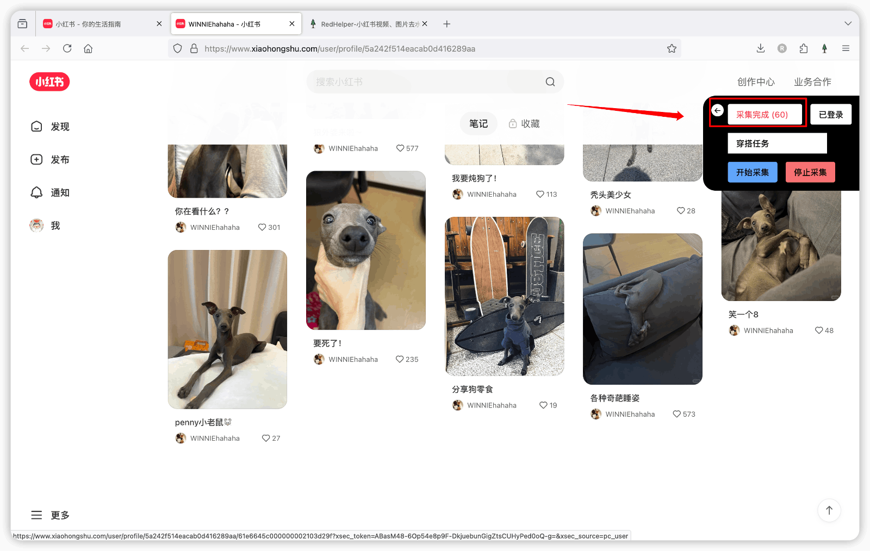
Task: Open the 笑一个8 dog photo
Action: tap(781, 246)
